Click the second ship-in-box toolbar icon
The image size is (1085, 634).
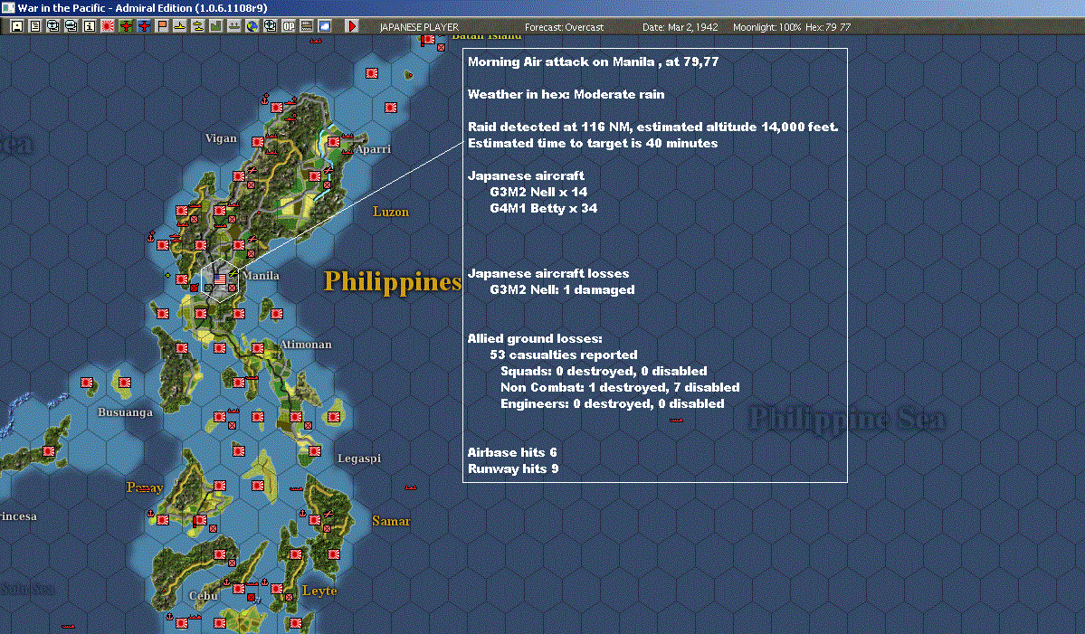tap(71, 26)
